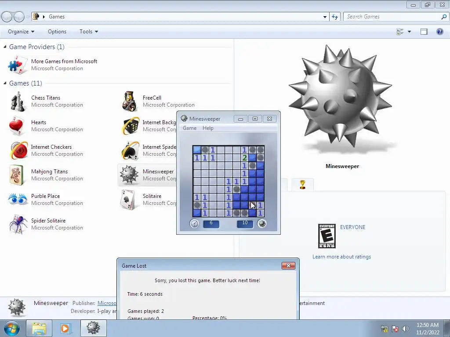This screenshot has width=450, height=337.
Task: Click the Help question mark icon
Action: point(439,32)
